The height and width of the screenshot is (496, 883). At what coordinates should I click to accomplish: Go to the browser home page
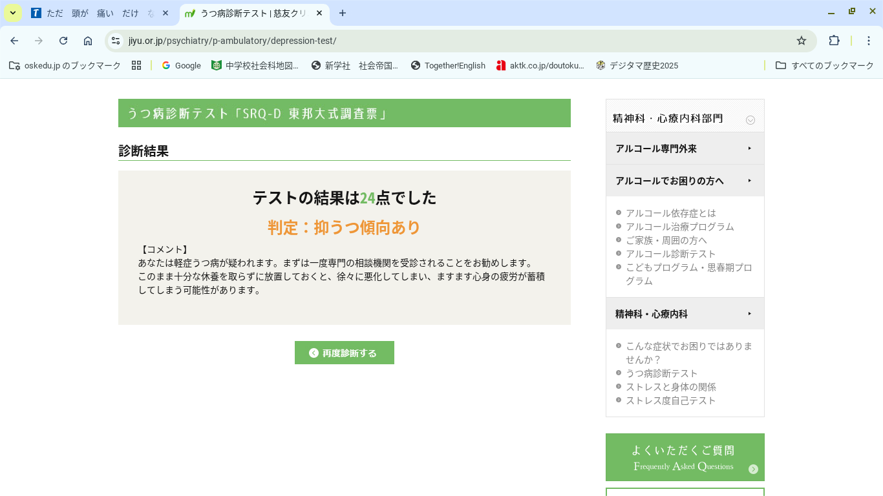(x=88, y=41)
